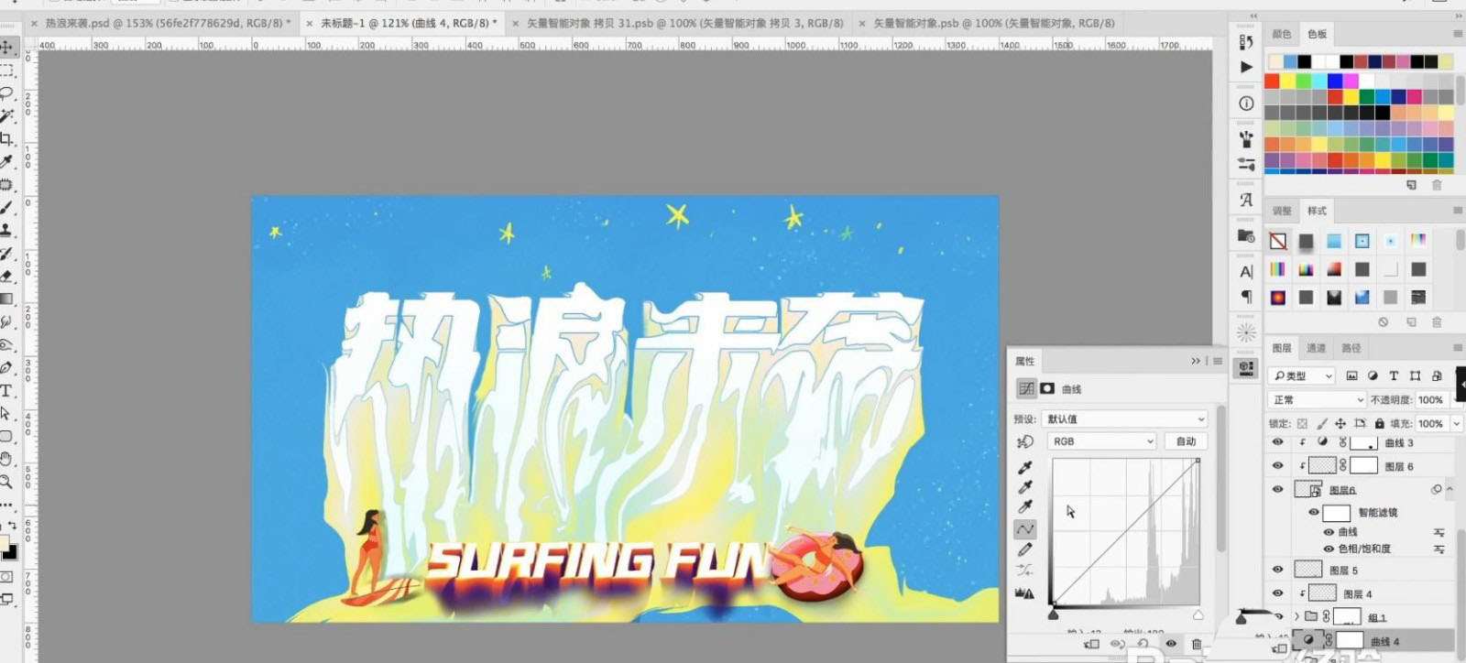Sample white point with curves eyedropper
Screen dimensions: 1466x663
click(x=1025, y=507)
